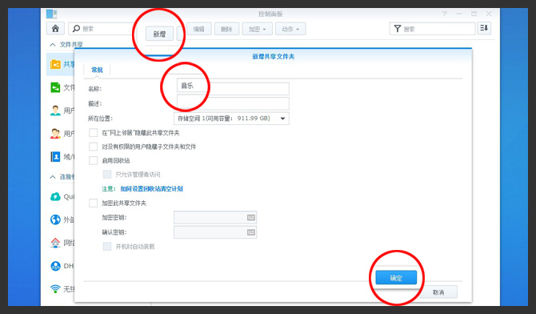Select the Domain/LDAP sidebar icon
The image size is (536, 314).
click(55, 156)
